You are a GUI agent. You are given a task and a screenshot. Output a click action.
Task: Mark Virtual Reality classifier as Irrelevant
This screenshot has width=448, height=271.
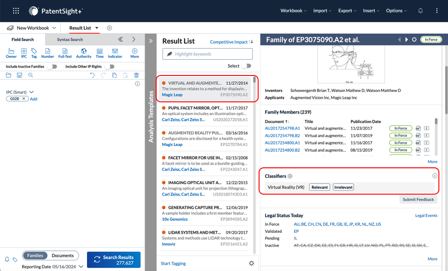click(x=343, y=187)
